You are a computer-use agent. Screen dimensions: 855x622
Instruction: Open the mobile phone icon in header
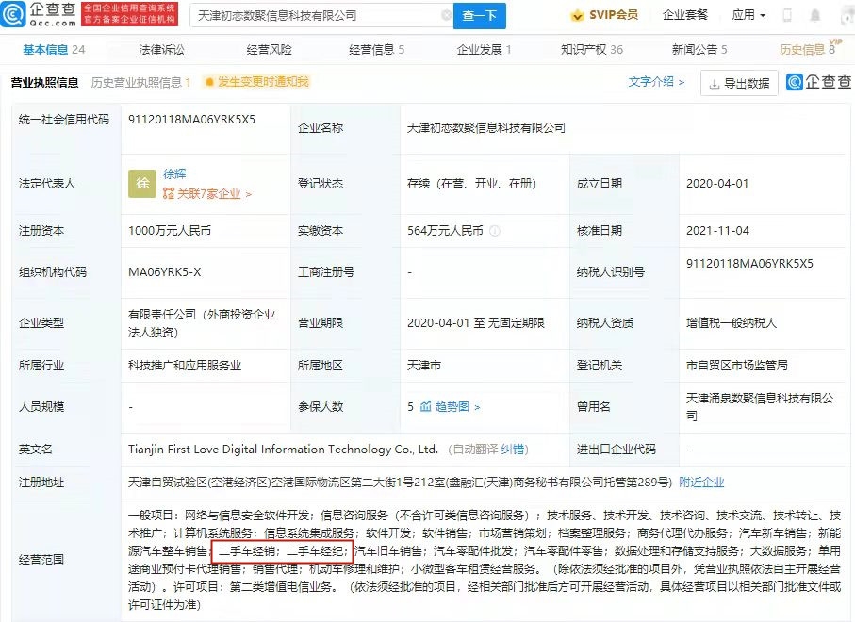pyautogui.click(x=787, y=15)
